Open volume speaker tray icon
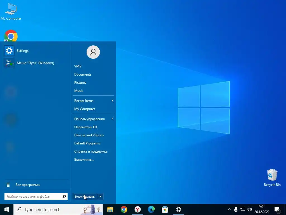This screenshot has width=286, height=215. click(x=249, y=209)
